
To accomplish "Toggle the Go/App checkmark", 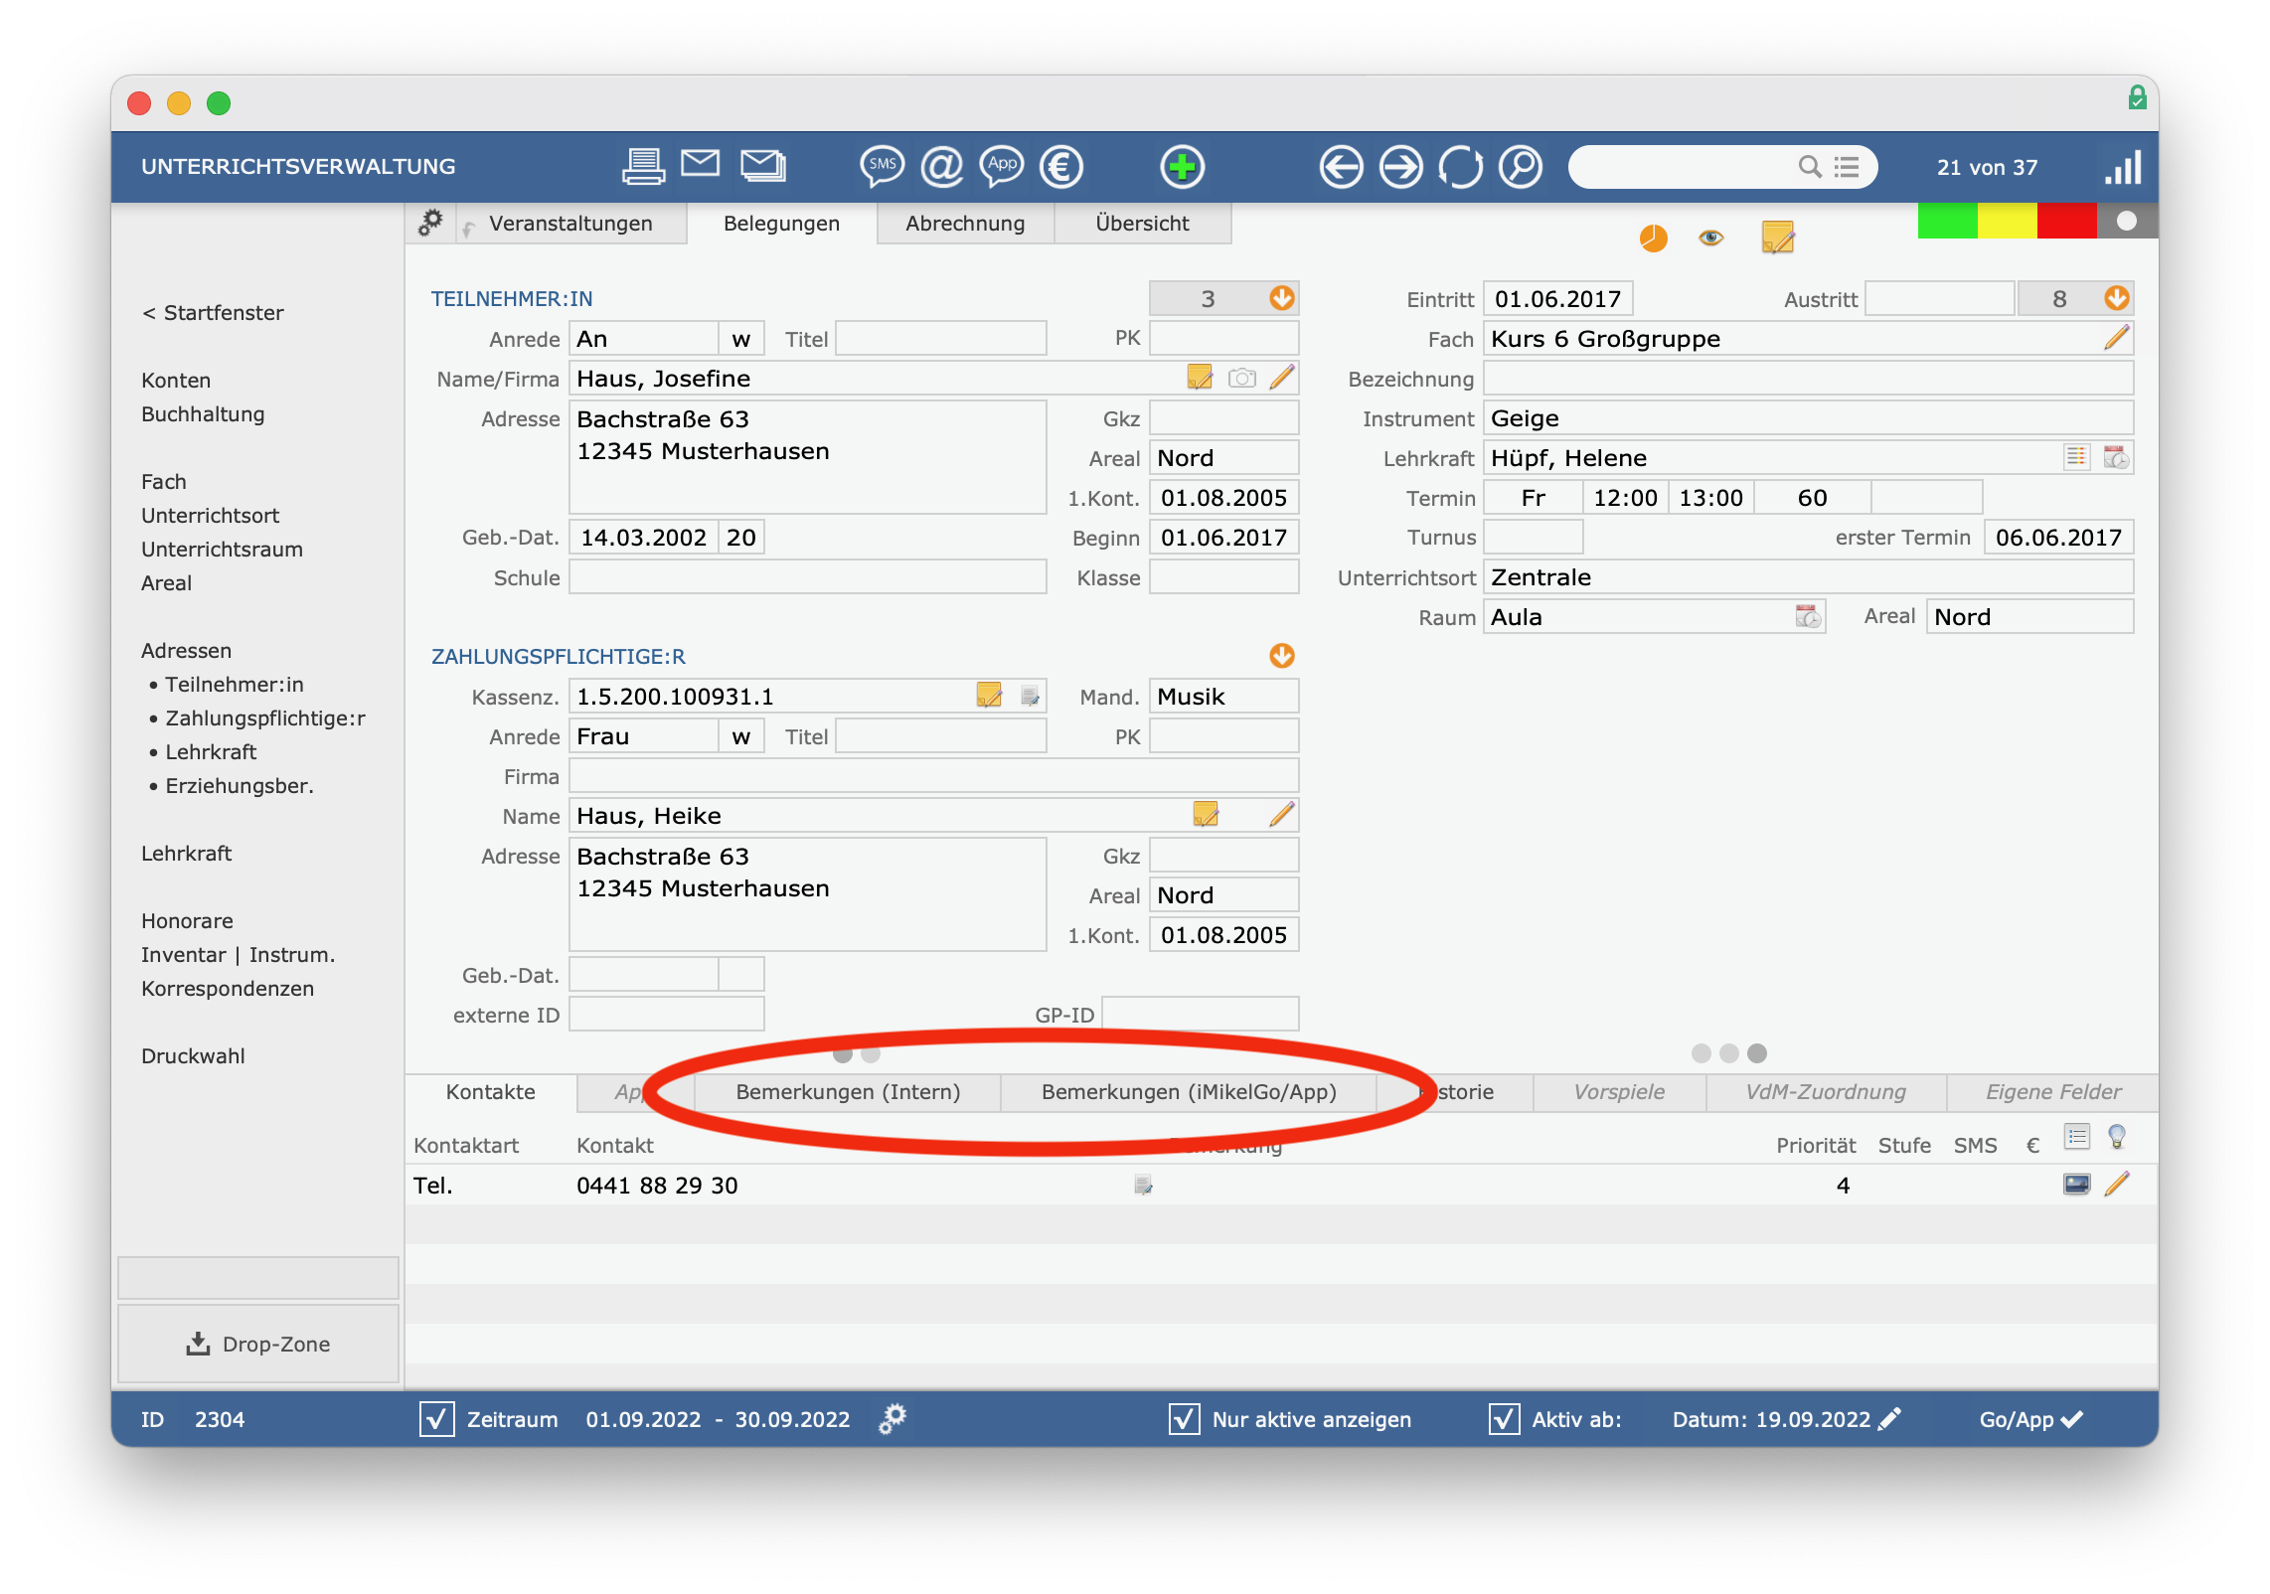I will click(x=2071, y=1419).
